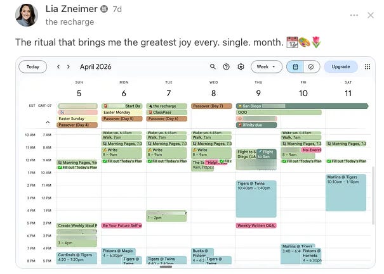Click the Today button

tap(33, 66)
